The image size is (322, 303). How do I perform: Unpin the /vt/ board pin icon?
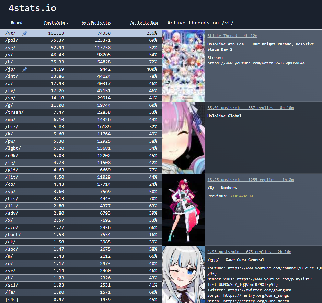(x=25, y=33)
